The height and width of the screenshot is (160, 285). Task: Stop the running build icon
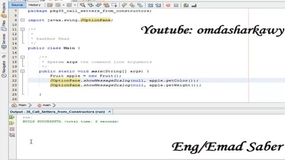12,129
